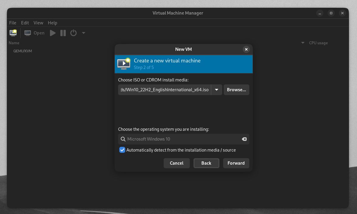Browse for an installation ISO file
Screen dimensions: 357x214
coord(236,89)
